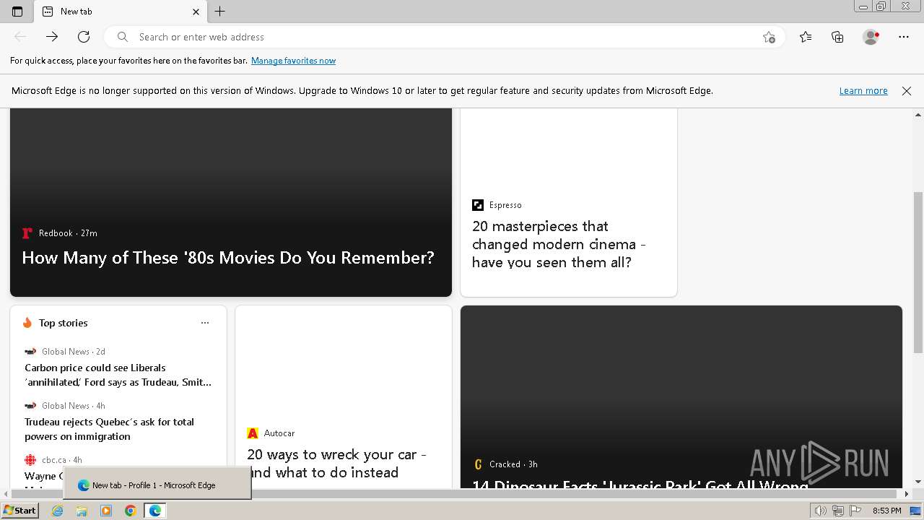Screen dimensions: 924x520
Task: Open the Learn more link
Action: (x=863, y=91)
